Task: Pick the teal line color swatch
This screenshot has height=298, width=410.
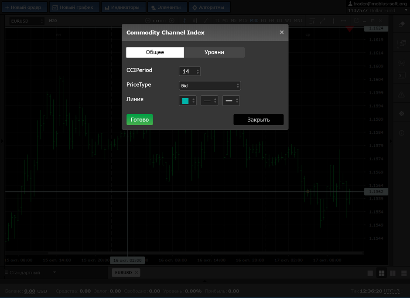Action: [x=185, y=101]
